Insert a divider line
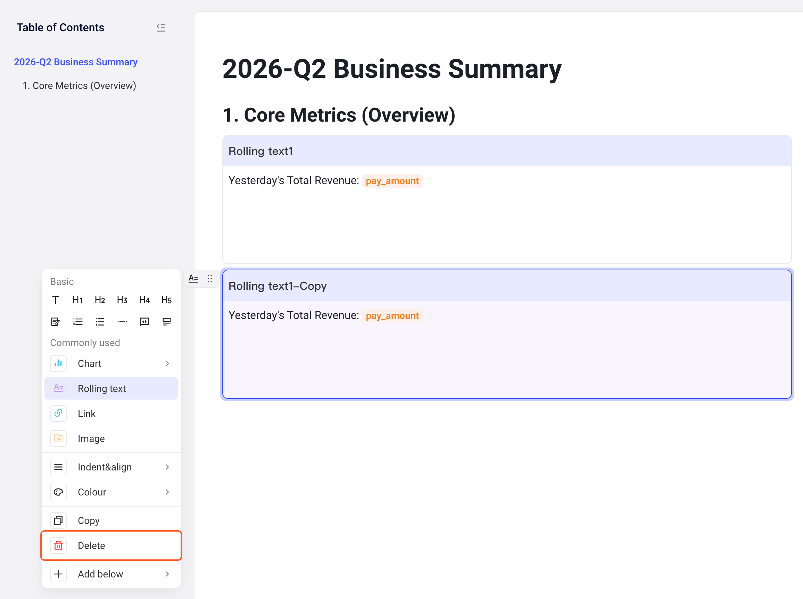This screenshot has width=803, height=599. point(122,322)
